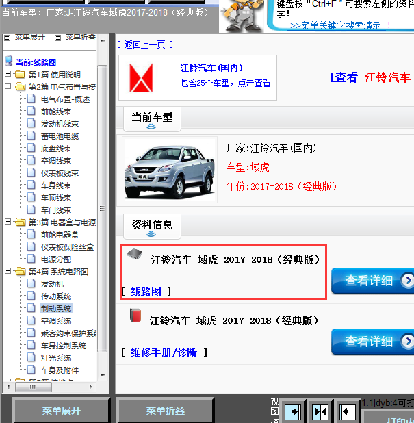Viewport: 414px width, 423px height.
Task: Click the document icon beside 前舱线束
Action: 31,111
